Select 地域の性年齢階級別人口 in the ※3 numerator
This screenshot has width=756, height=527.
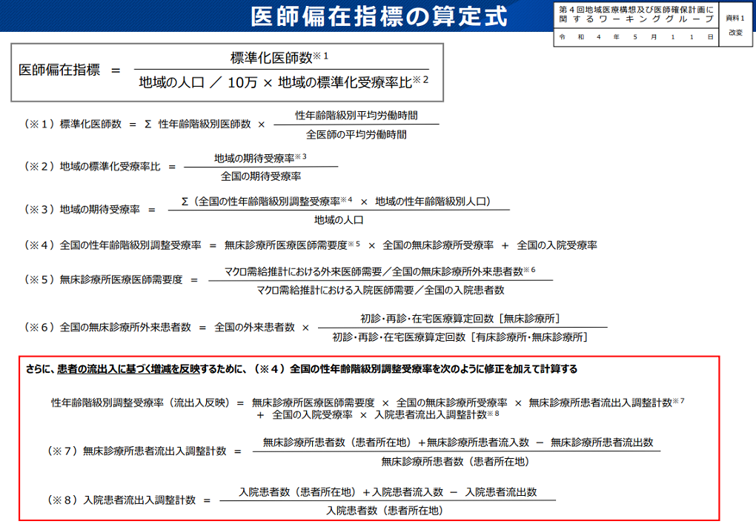[x=430, y=201]
